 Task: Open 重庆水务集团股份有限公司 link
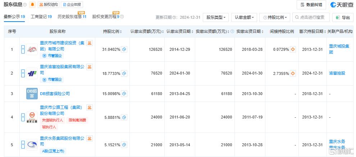click(62, 141)
